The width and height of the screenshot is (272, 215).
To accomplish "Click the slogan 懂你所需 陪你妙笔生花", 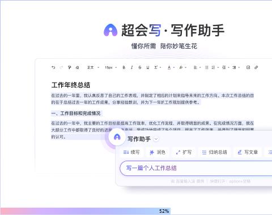I will click(164, 46).
